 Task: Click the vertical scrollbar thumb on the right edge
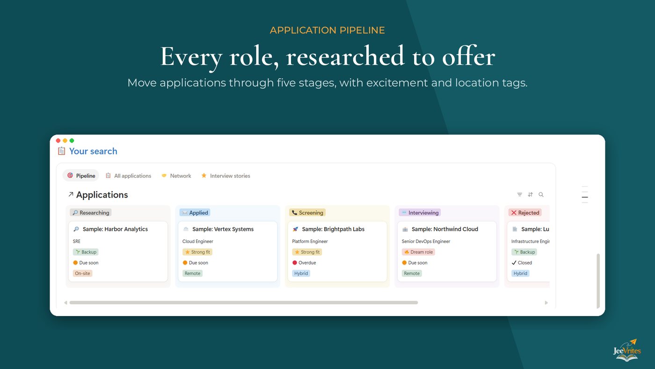point(598,281)
